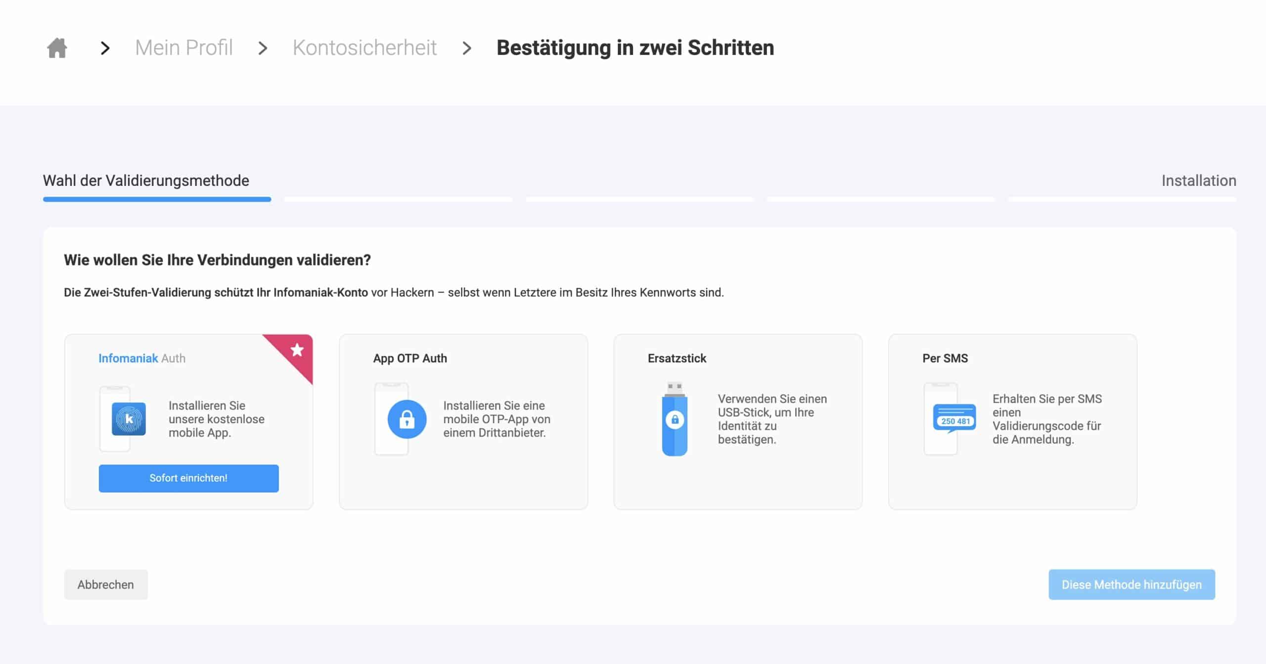Click the chevron before Kontosicherheit
This screenshot has width=1266, height=664.
(263, 48)
